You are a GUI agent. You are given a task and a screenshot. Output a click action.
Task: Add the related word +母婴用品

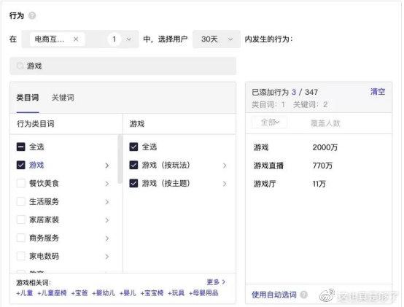203,293
